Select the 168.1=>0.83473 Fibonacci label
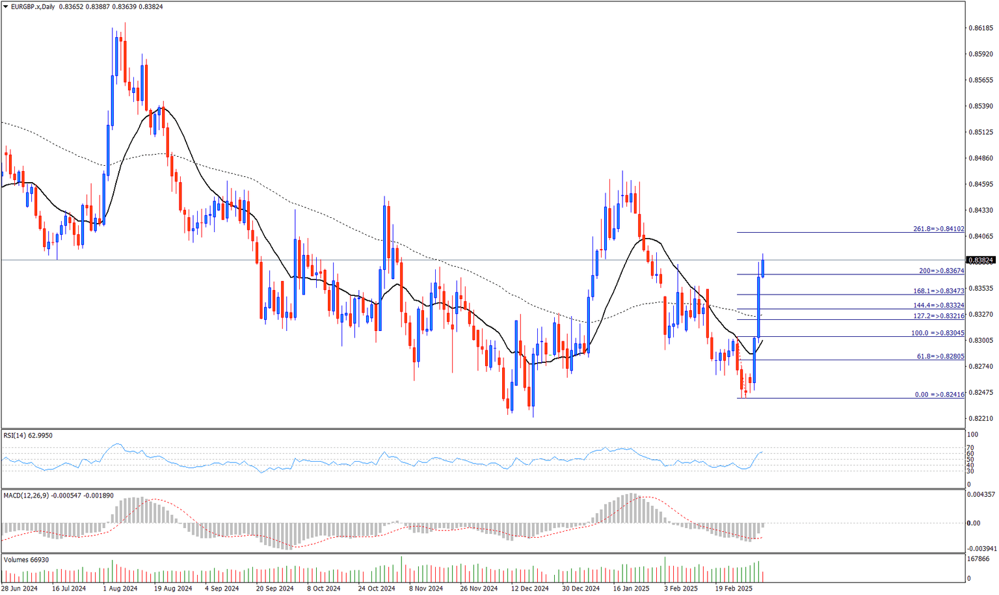The height and width of the screenshot is (595, 999). click(x=939, y=291)
